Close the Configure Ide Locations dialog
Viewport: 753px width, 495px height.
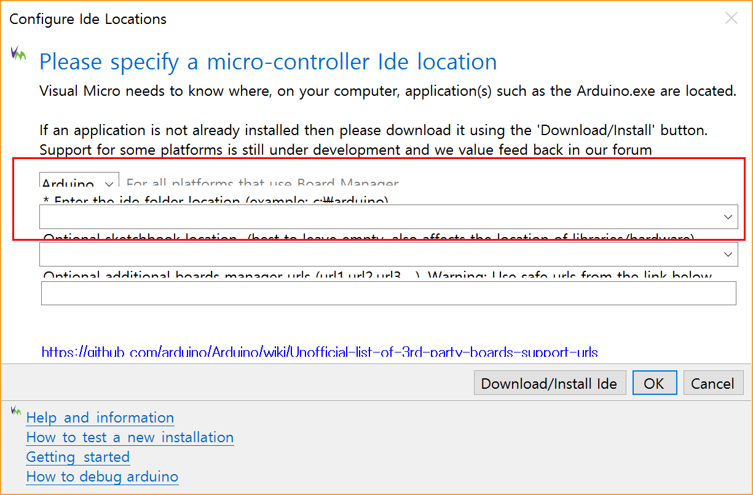coord(731,18)
